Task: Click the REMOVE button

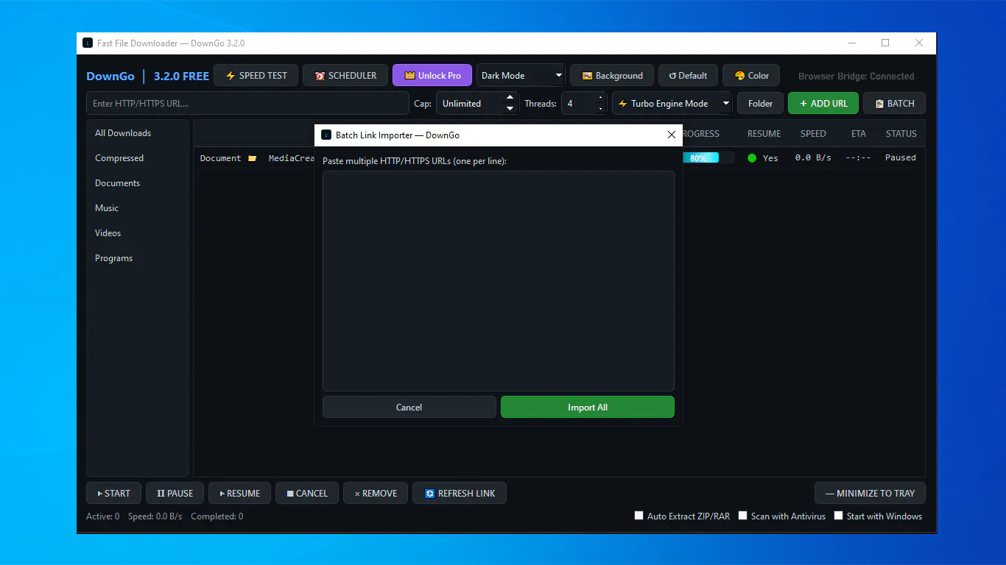Action: (376, 494)
